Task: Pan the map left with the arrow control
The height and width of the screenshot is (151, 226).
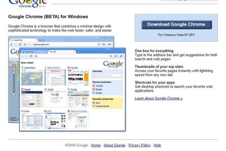Action: pyautogui.click(x=11, y=66)
